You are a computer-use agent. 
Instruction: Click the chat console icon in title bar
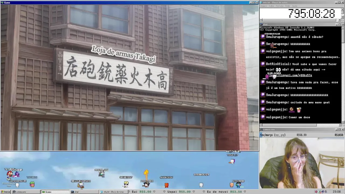coord(261,25)
